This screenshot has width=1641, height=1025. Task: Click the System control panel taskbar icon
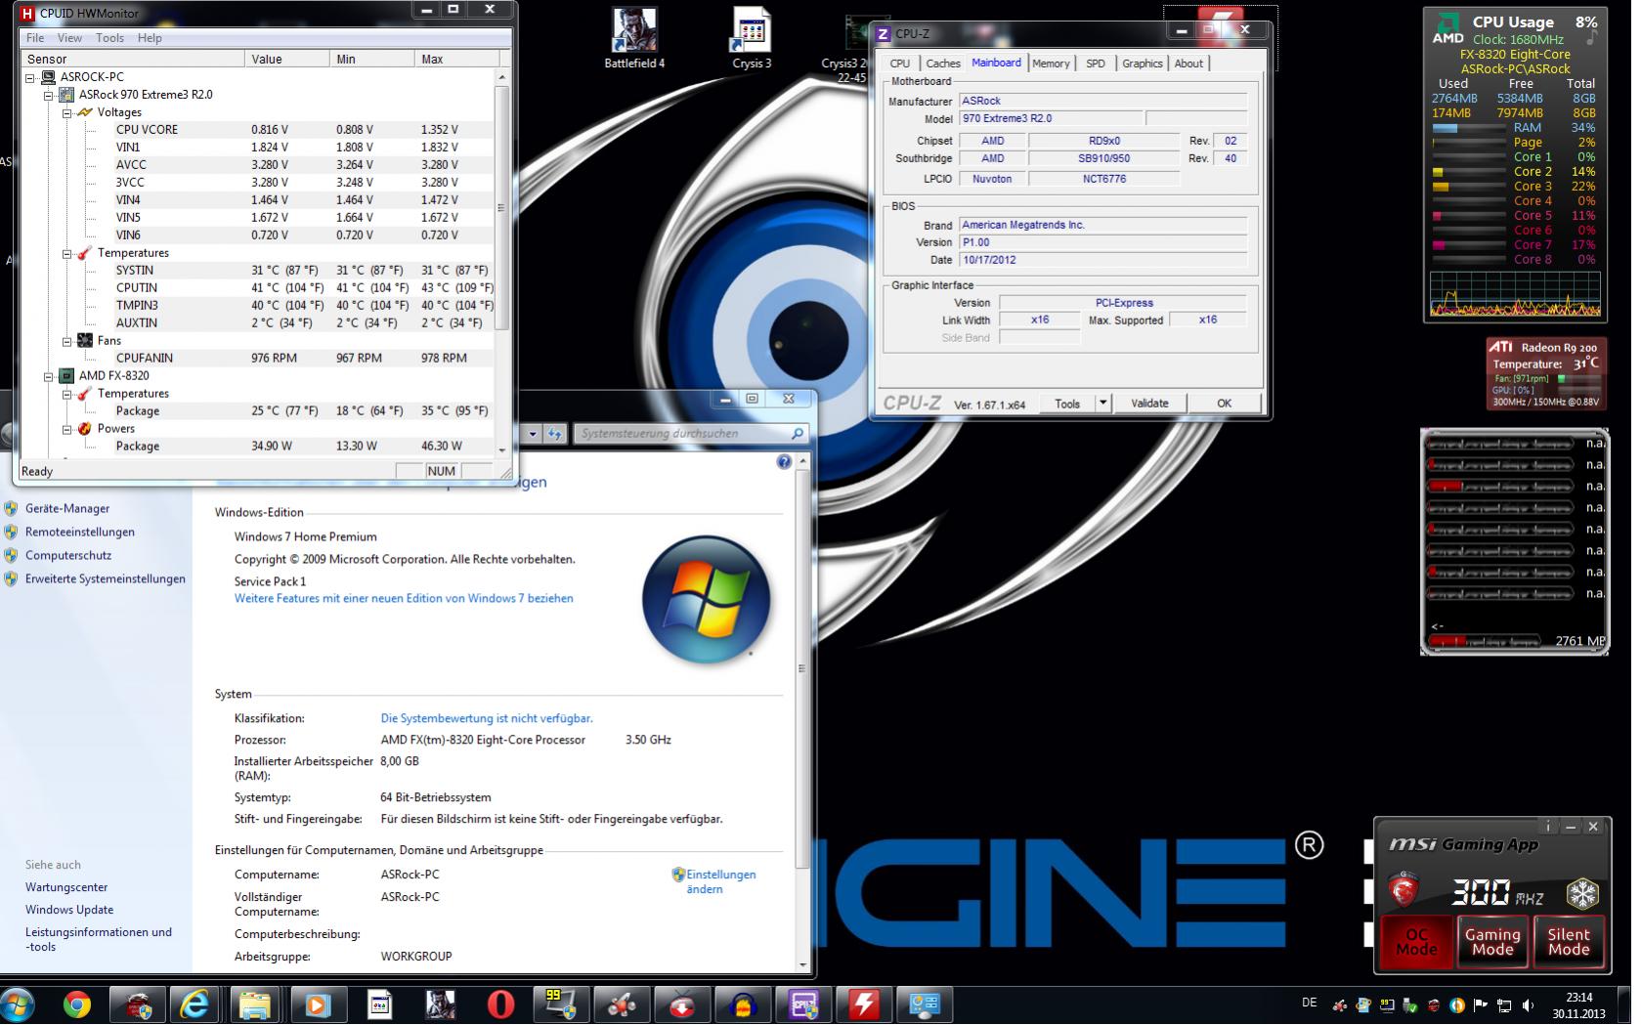pyautogui.click(x=925, y=1004)
